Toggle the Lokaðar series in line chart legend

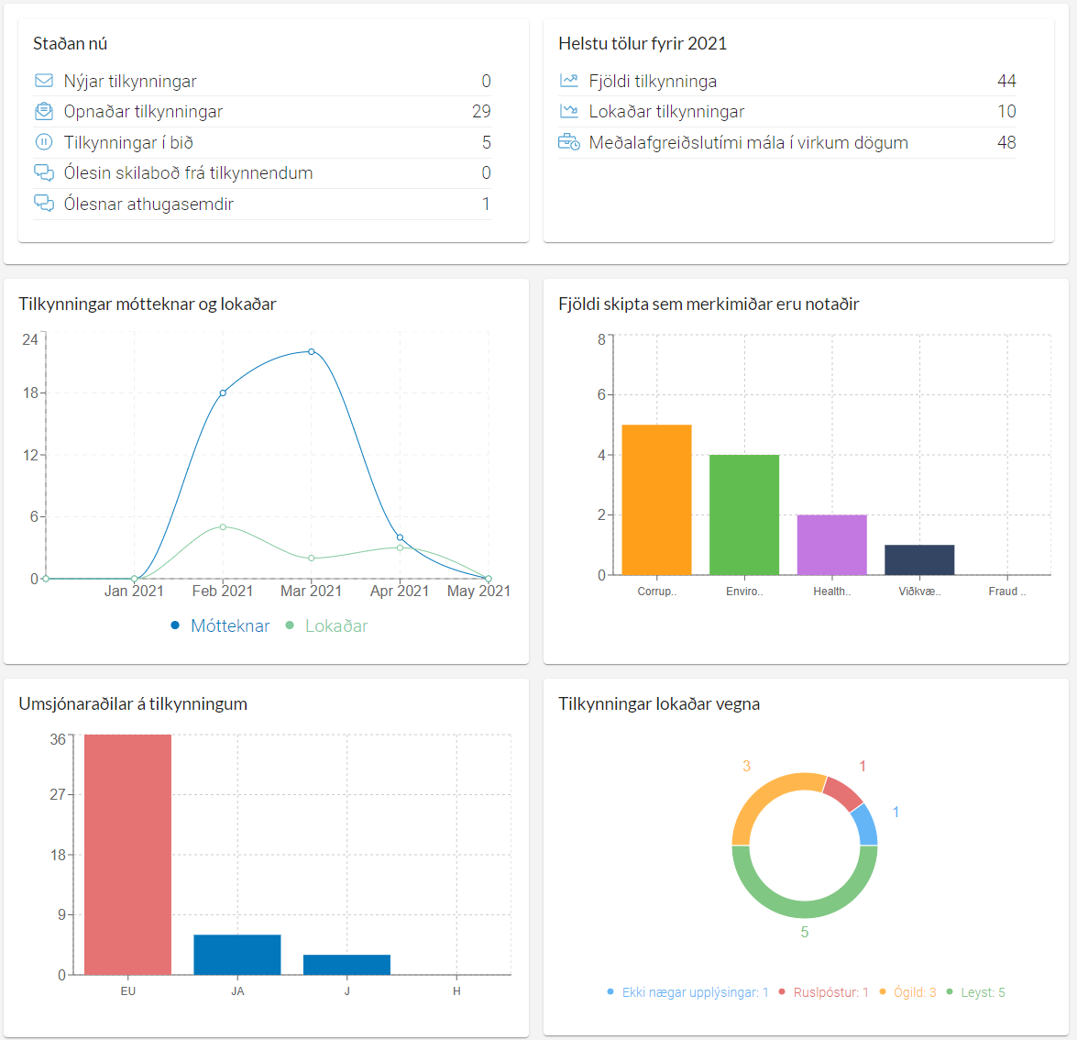tap(335, 625)
